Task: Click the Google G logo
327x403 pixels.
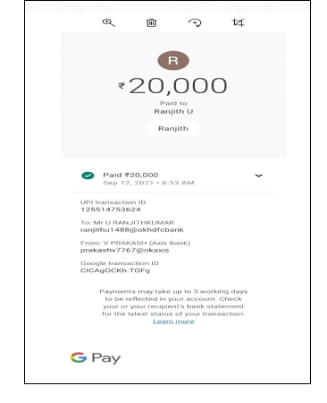Action: click(79, 357)
